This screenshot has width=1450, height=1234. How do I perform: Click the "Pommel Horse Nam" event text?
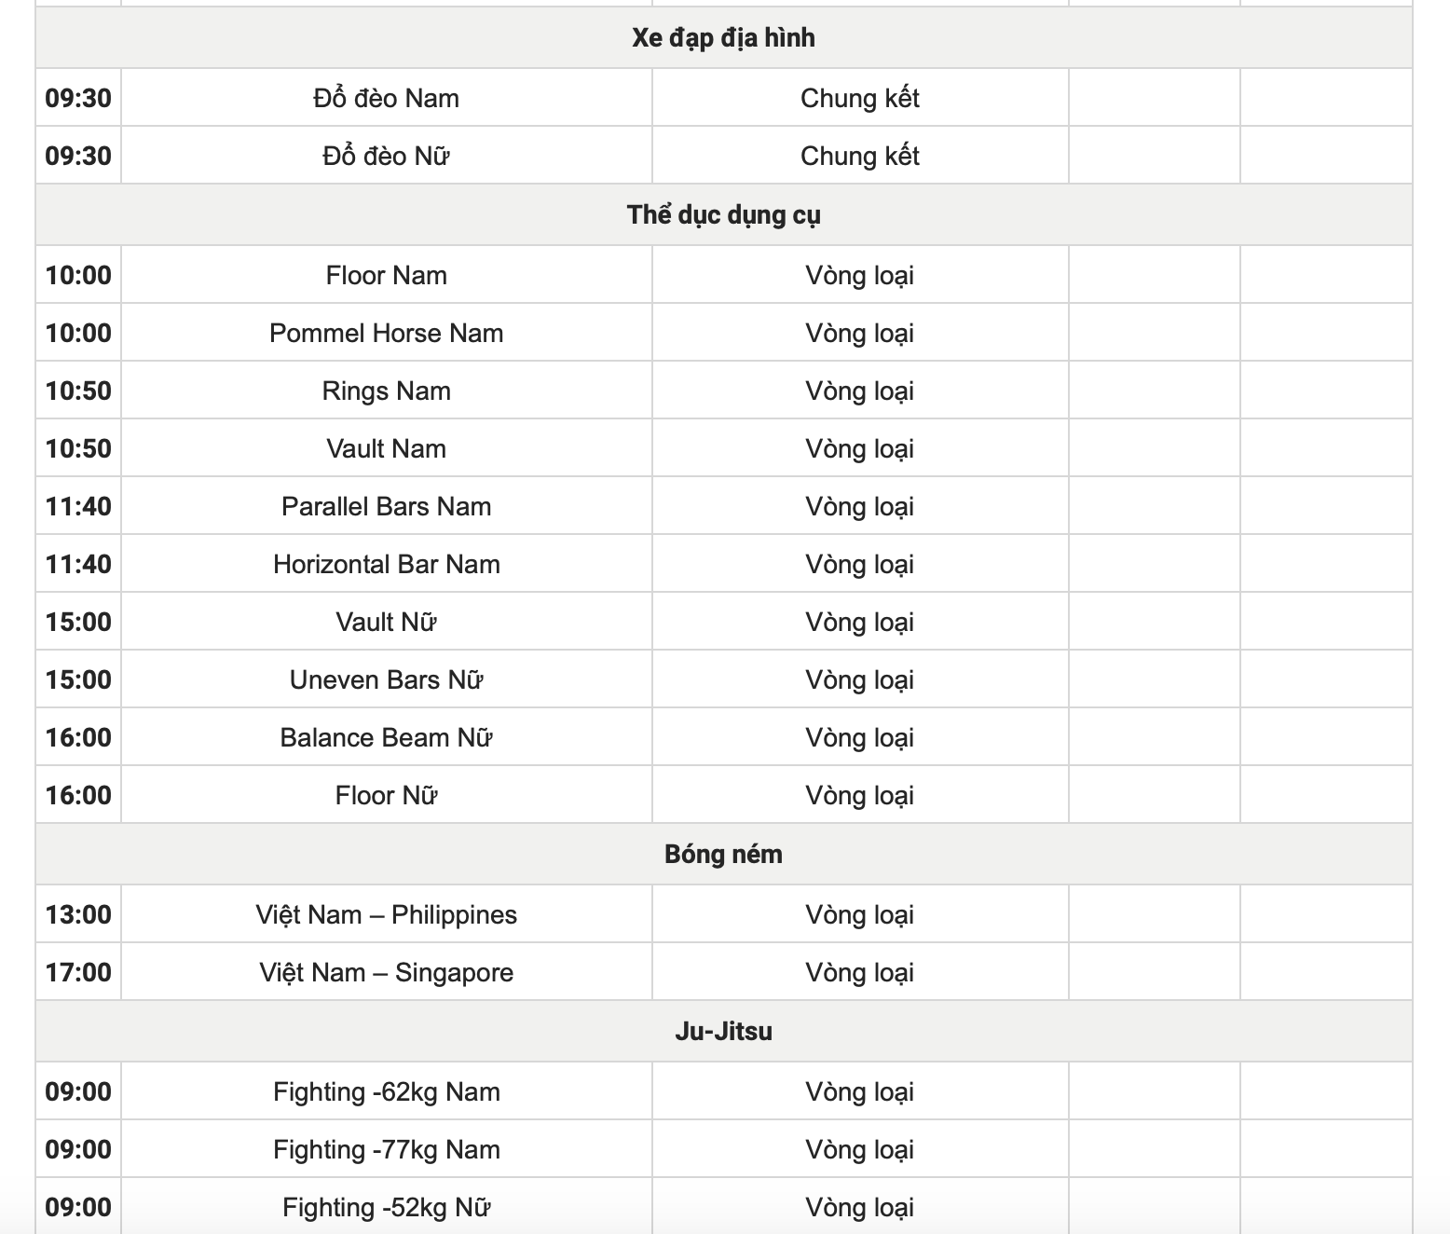[386, 333]
